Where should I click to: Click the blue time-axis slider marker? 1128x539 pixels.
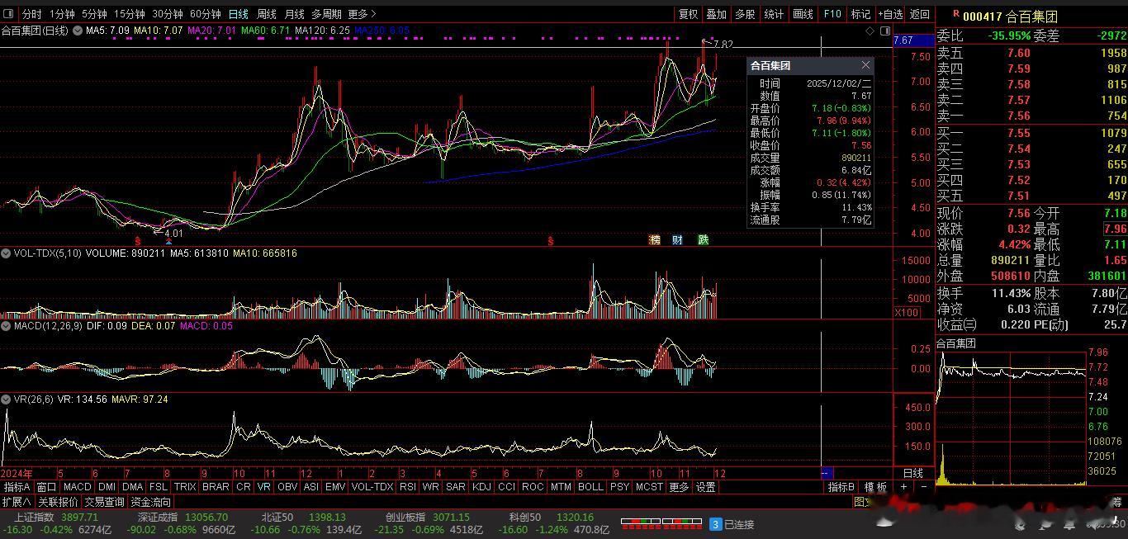tap(827, 473)
